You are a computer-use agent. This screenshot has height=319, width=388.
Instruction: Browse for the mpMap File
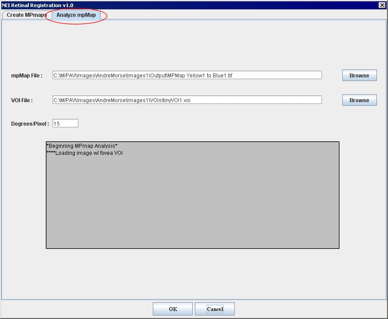[x=359, y=76]
